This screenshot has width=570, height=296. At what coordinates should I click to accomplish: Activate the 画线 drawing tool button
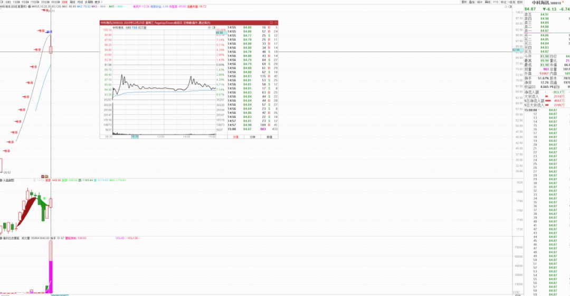488,2
